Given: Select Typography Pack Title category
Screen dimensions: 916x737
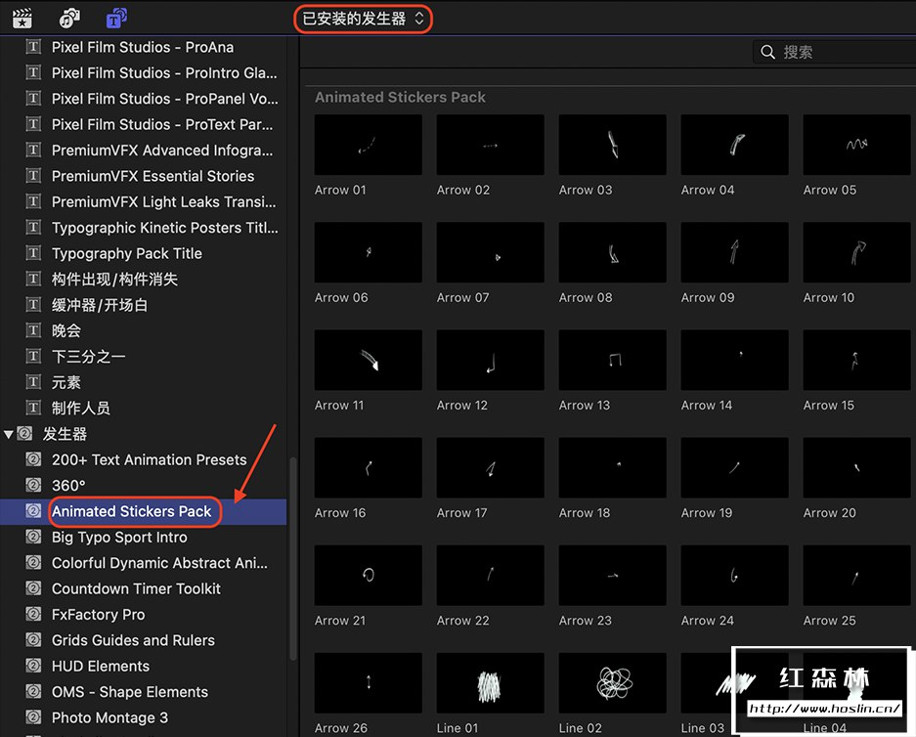Looking at the screenshot, I should tap(143, 253).
